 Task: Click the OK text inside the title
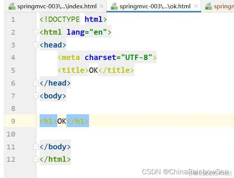coord(94,70)
